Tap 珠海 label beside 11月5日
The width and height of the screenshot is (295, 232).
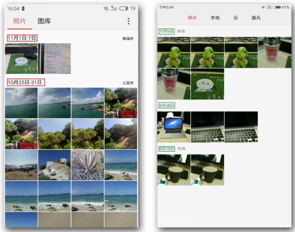181,31
